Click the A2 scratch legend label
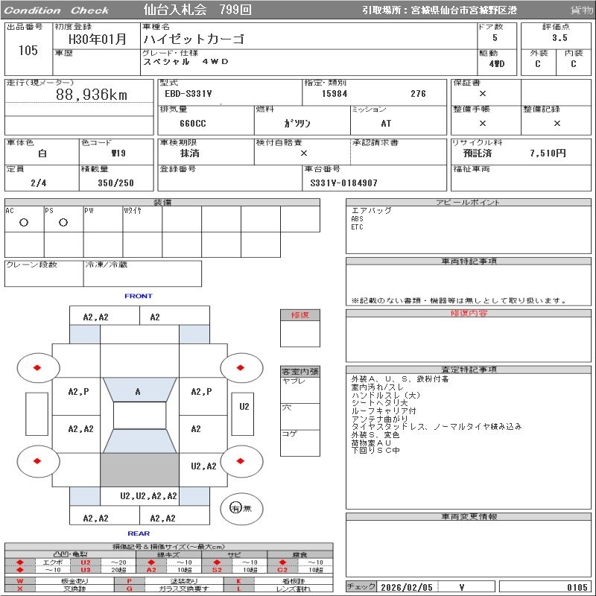 [x=151, y=570]
